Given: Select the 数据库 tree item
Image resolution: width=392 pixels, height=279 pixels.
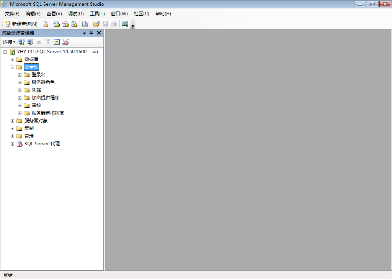Looking at the screenshot, I should [x=31, y=59].
